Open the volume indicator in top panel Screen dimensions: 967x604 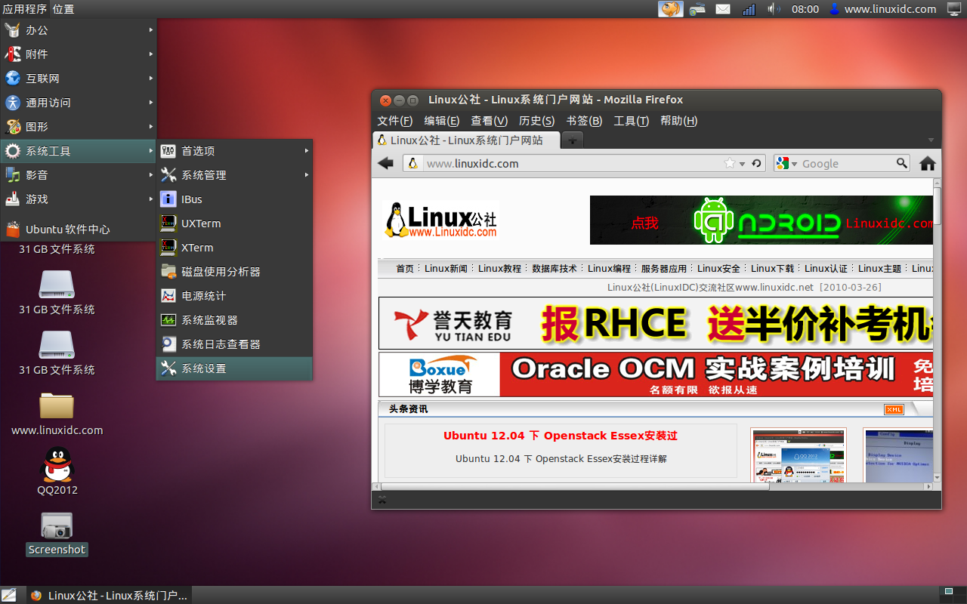774,9
